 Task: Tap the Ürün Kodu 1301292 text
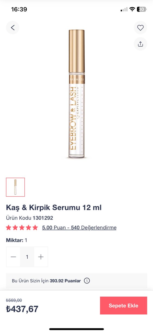click(29, 218)
